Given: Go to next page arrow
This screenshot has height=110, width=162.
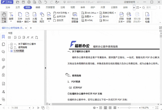Looking at the screenshot, I should 33,108.
